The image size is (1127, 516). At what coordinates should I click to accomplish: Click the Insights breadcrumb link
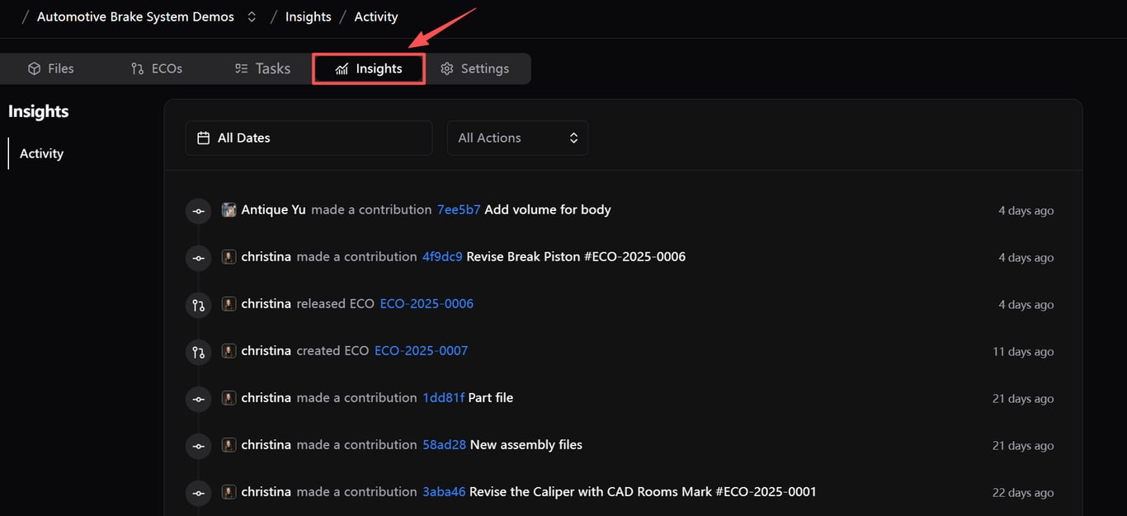coord(308,16)
